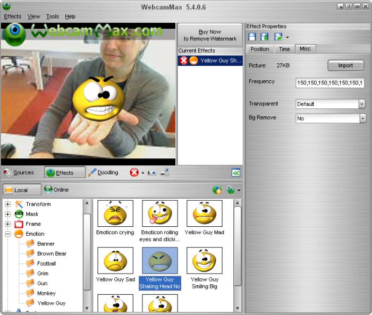Click the third save-as icon in Effect Properties
This screenshot has height=315, width=372.
click(x=278, y=37)
